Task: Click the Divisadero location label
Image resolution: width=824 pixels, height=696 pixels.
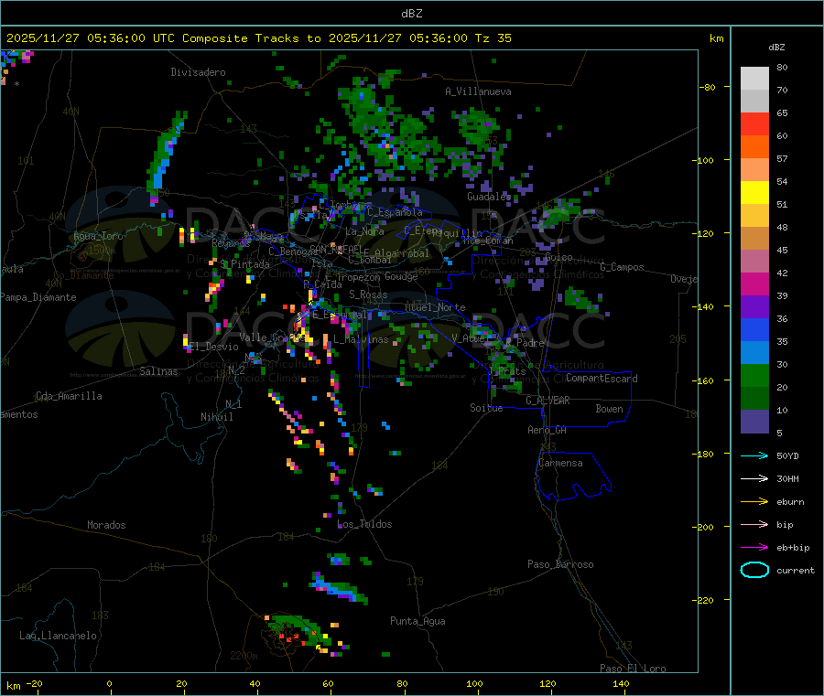Action: (x=198, y=72)
